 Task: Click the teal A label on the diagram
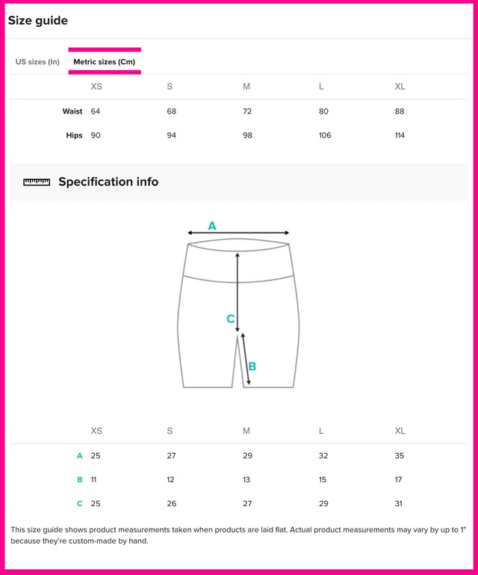click(x=212, y=225)
